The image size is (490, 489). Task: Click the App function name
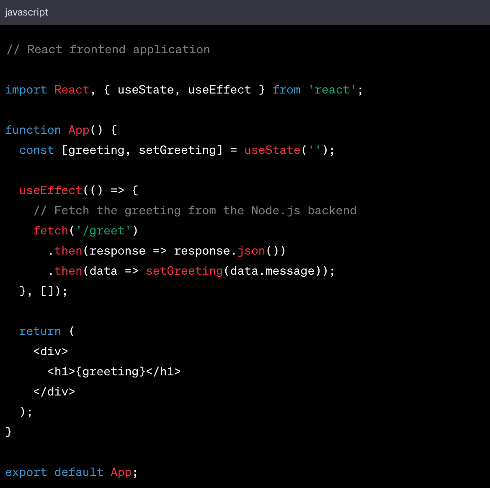pyautogui.click(x=78, y=130)
